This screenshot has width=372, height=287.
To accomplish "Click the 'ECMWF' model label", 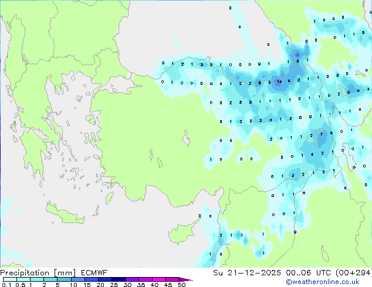I will pos(94,273).
